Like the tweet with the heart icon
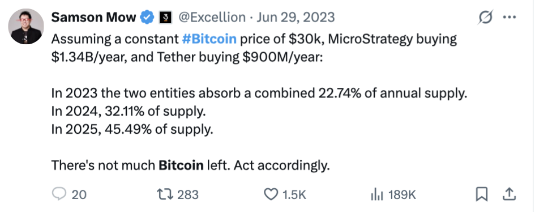Screen dimensions: 535x212 tap(271, 194)
